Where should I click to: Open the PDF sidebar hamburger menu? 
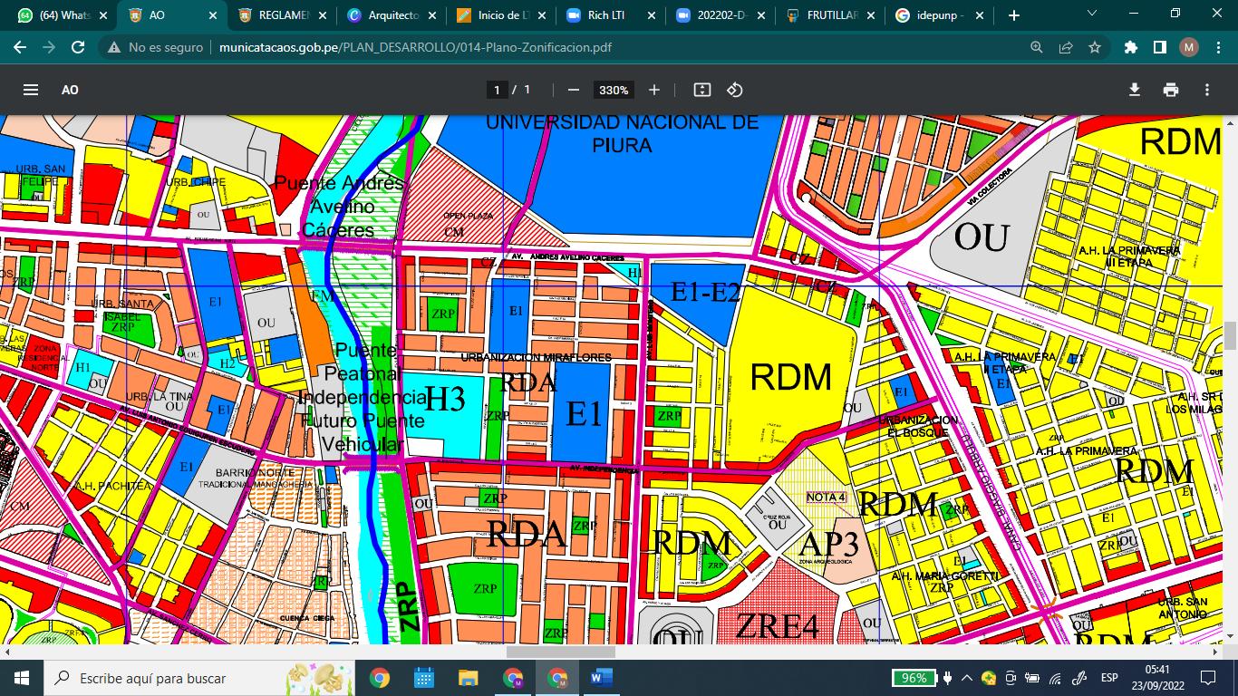(31, 90)
